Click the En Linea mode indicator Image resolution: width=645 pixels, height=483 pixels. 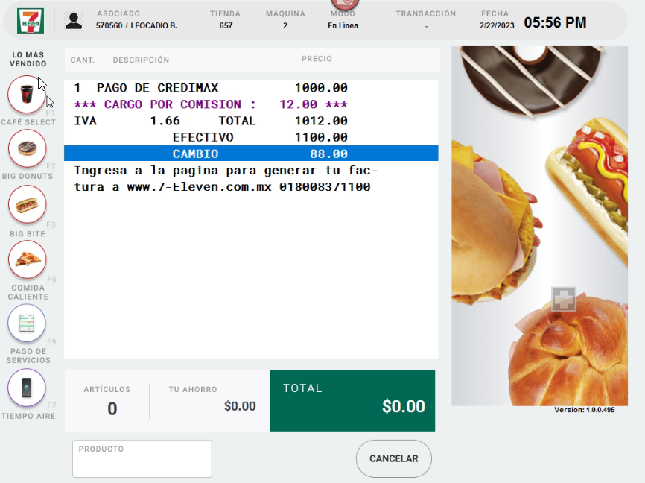(343, 26)
